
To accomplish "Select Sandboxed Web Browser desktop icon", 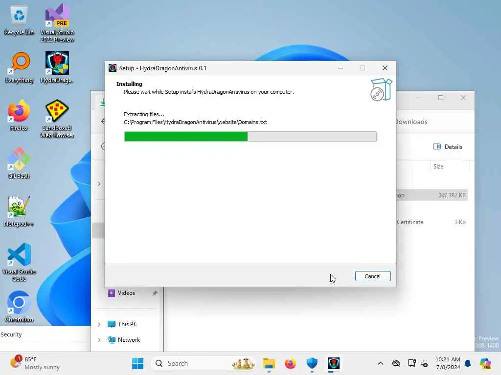I will 57,119.
